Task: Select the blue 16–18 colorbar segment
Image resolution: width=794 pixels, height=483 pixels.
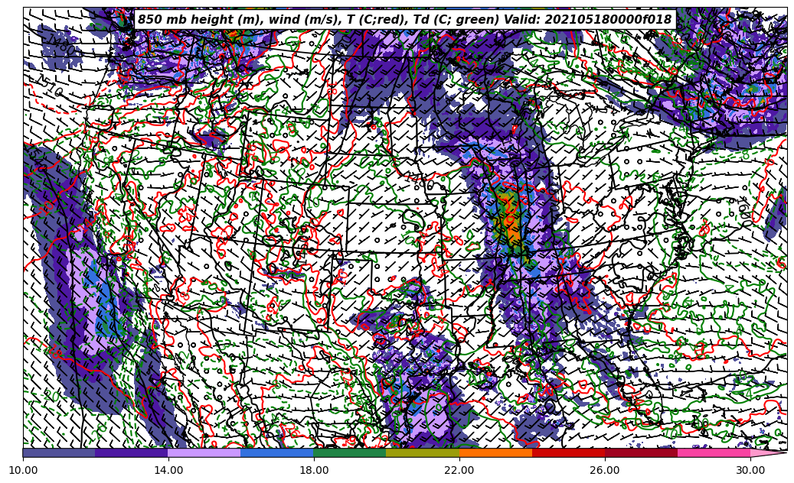Action: (277, 452)
